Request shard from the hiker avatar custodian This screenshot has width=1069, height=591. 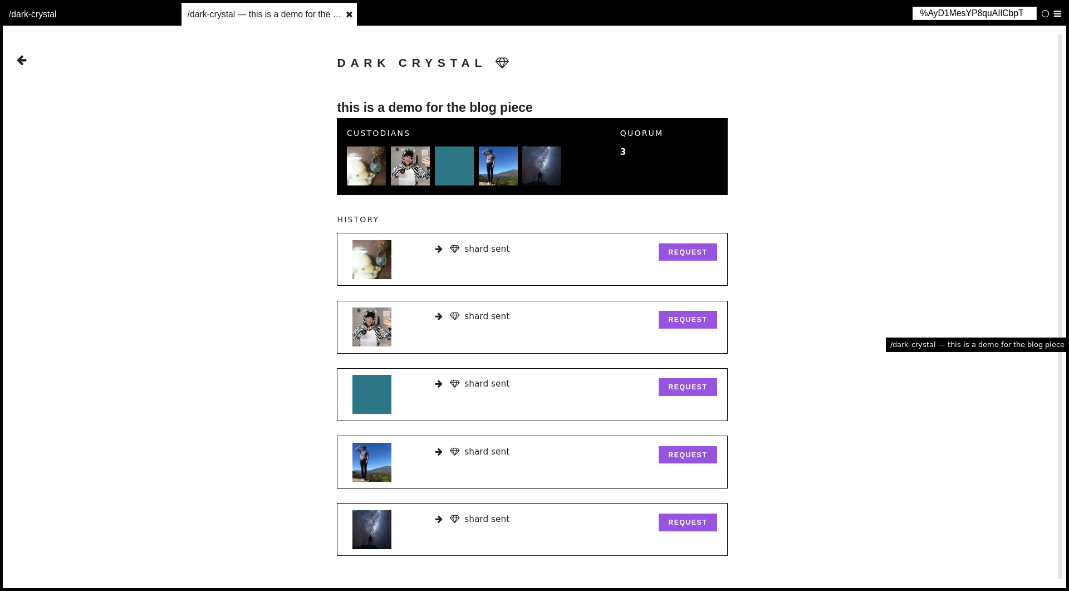tap(687, 455)
